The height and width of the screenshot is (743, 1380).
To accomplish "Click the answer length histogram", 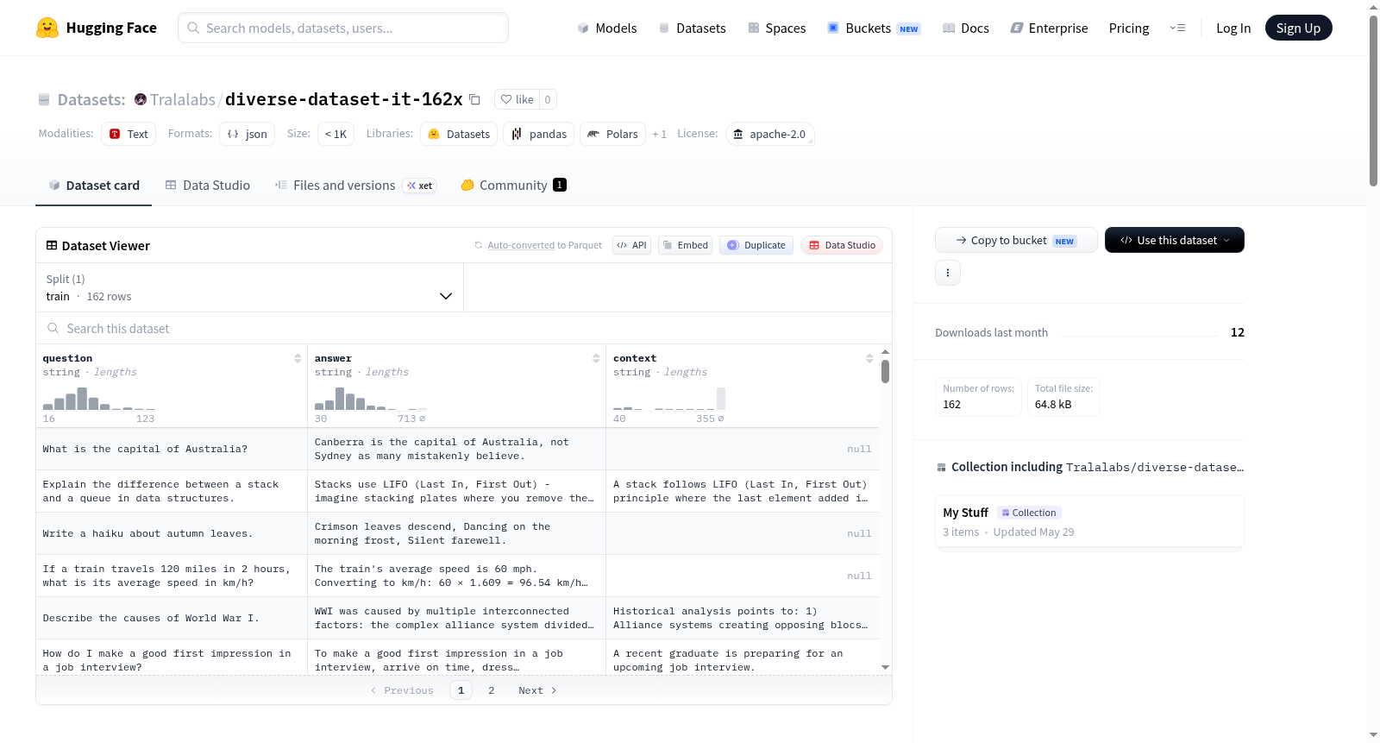I will (371, 399).
